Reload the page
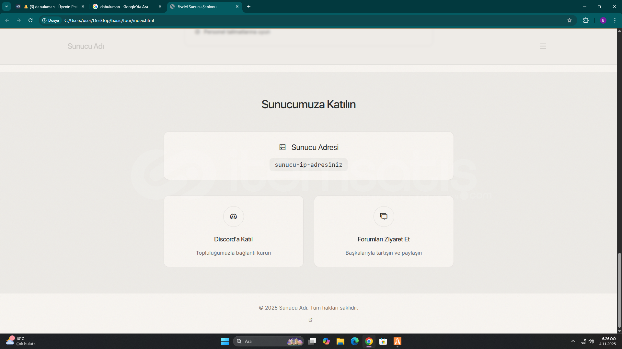The image size is (622, 349). [30, 20]
